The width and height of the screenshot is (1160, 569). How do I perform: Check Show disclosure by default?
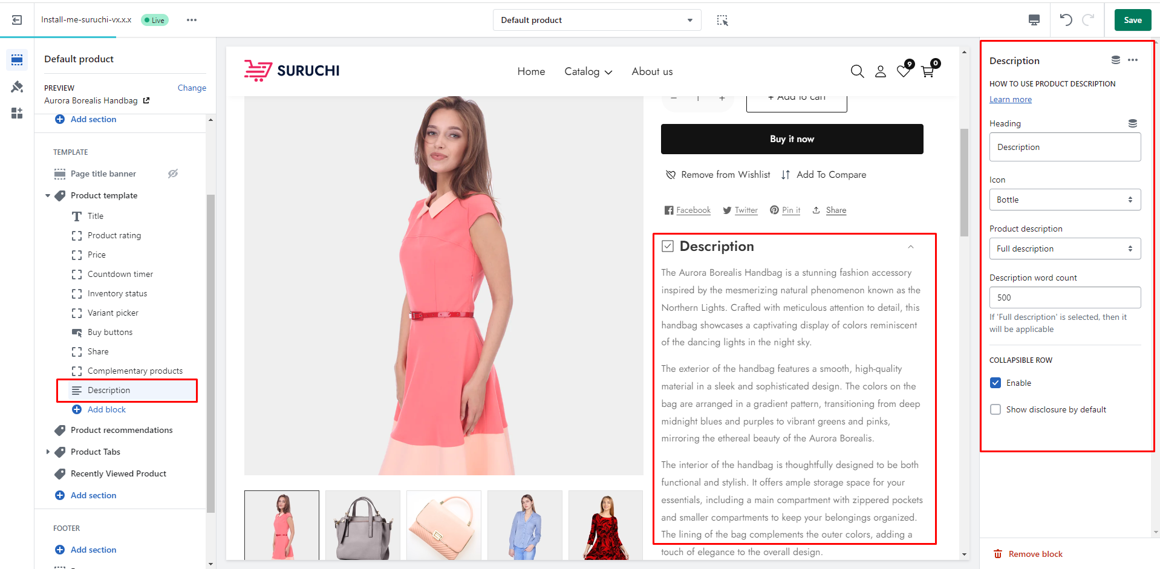[x=995, y=409]
